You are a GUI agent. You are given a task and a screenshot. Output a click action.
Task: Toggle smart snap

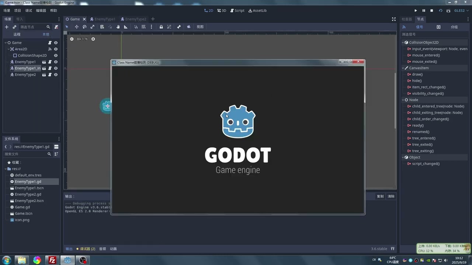coord(136,27)
